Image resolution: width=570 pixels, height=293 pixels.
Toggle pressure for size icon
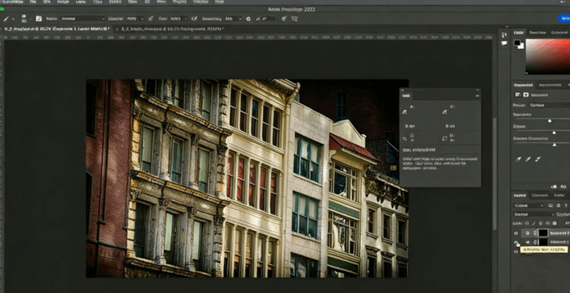pyautogui.click(x=285, y=18)
